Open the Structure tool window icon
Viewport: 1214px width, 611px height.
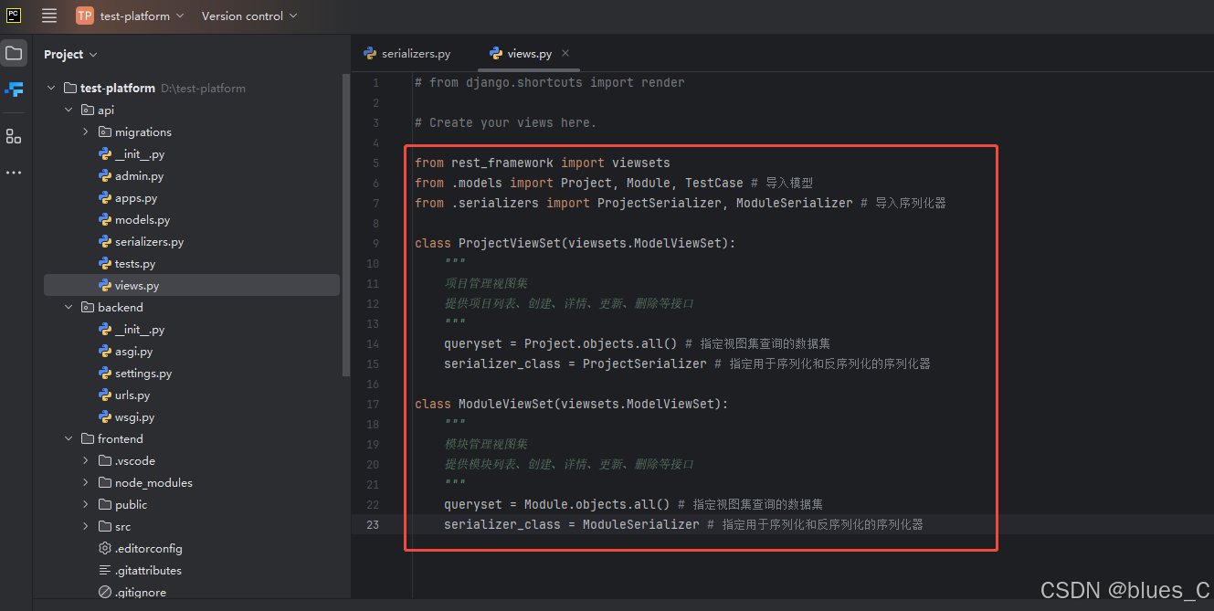pyautogui.click(x=14, y=136)
